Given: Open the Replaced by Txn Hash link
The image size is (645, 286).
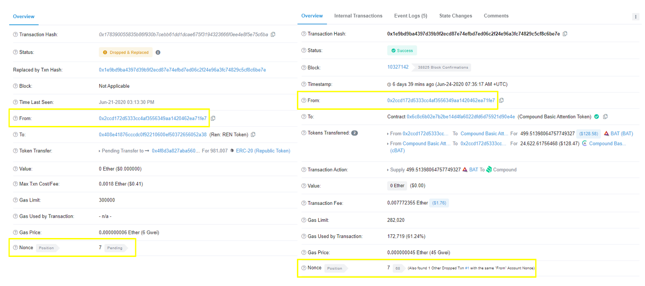Looking at the screenshot, I should point(182,70).
